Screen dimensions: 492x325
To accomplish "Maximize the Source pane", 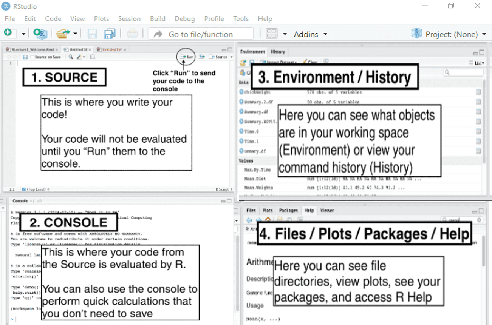I will (x=230, y=49).
